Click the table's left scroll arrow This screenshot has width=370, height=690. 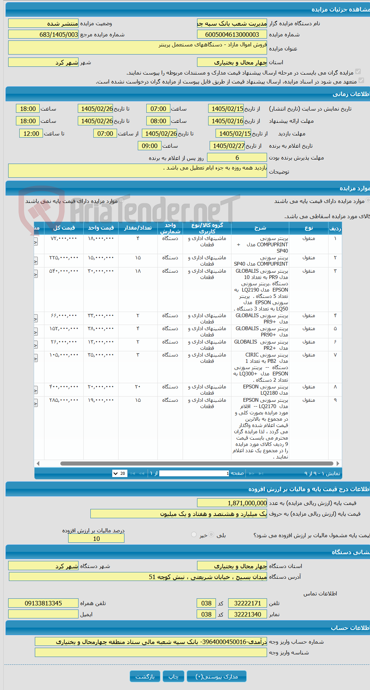tap(38, 463)
